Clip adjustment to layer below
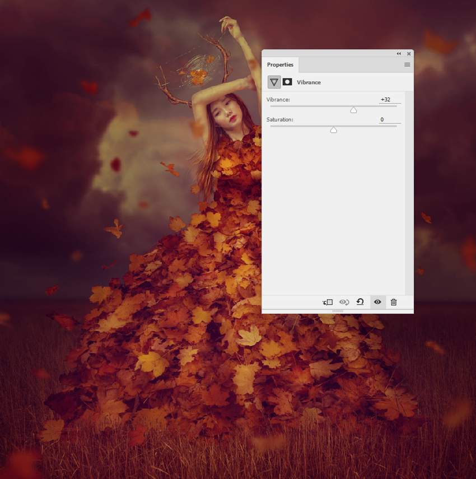This screenshot has width=476, height=479. click(328, 302)
